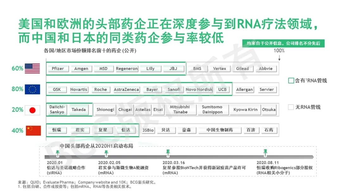
Task: Click the European Union flag icon
Action: tap(32, 89)
